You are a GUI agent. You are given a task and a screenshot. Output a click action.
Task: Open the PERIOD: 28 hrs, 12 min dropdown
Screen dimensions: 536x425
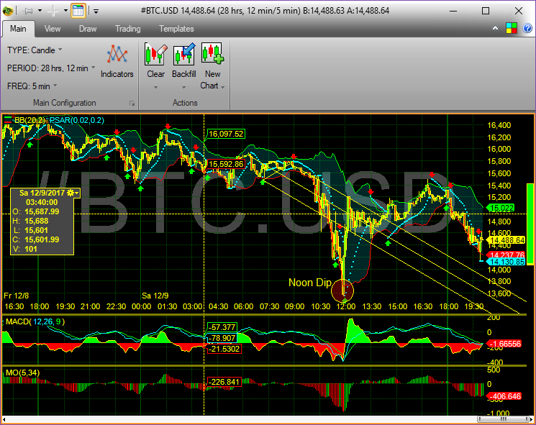(51, 68)
